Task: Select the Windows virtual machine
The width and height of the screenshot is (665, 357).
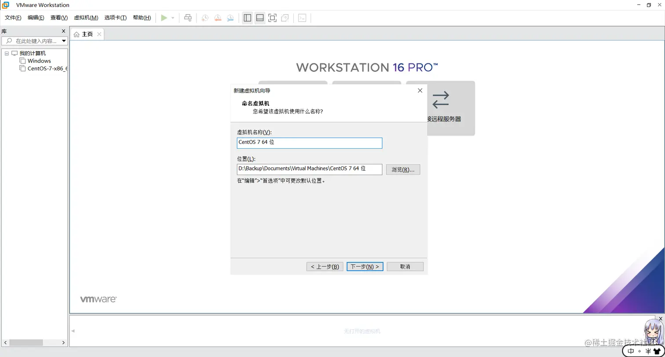Action: tap(39, 61)
